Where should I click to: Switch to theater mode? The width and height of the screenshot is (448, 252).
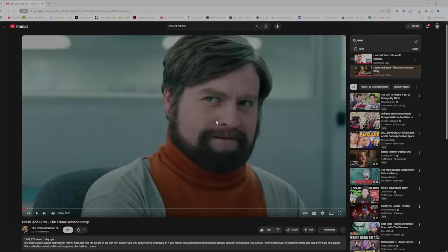[x=331, y=213]
